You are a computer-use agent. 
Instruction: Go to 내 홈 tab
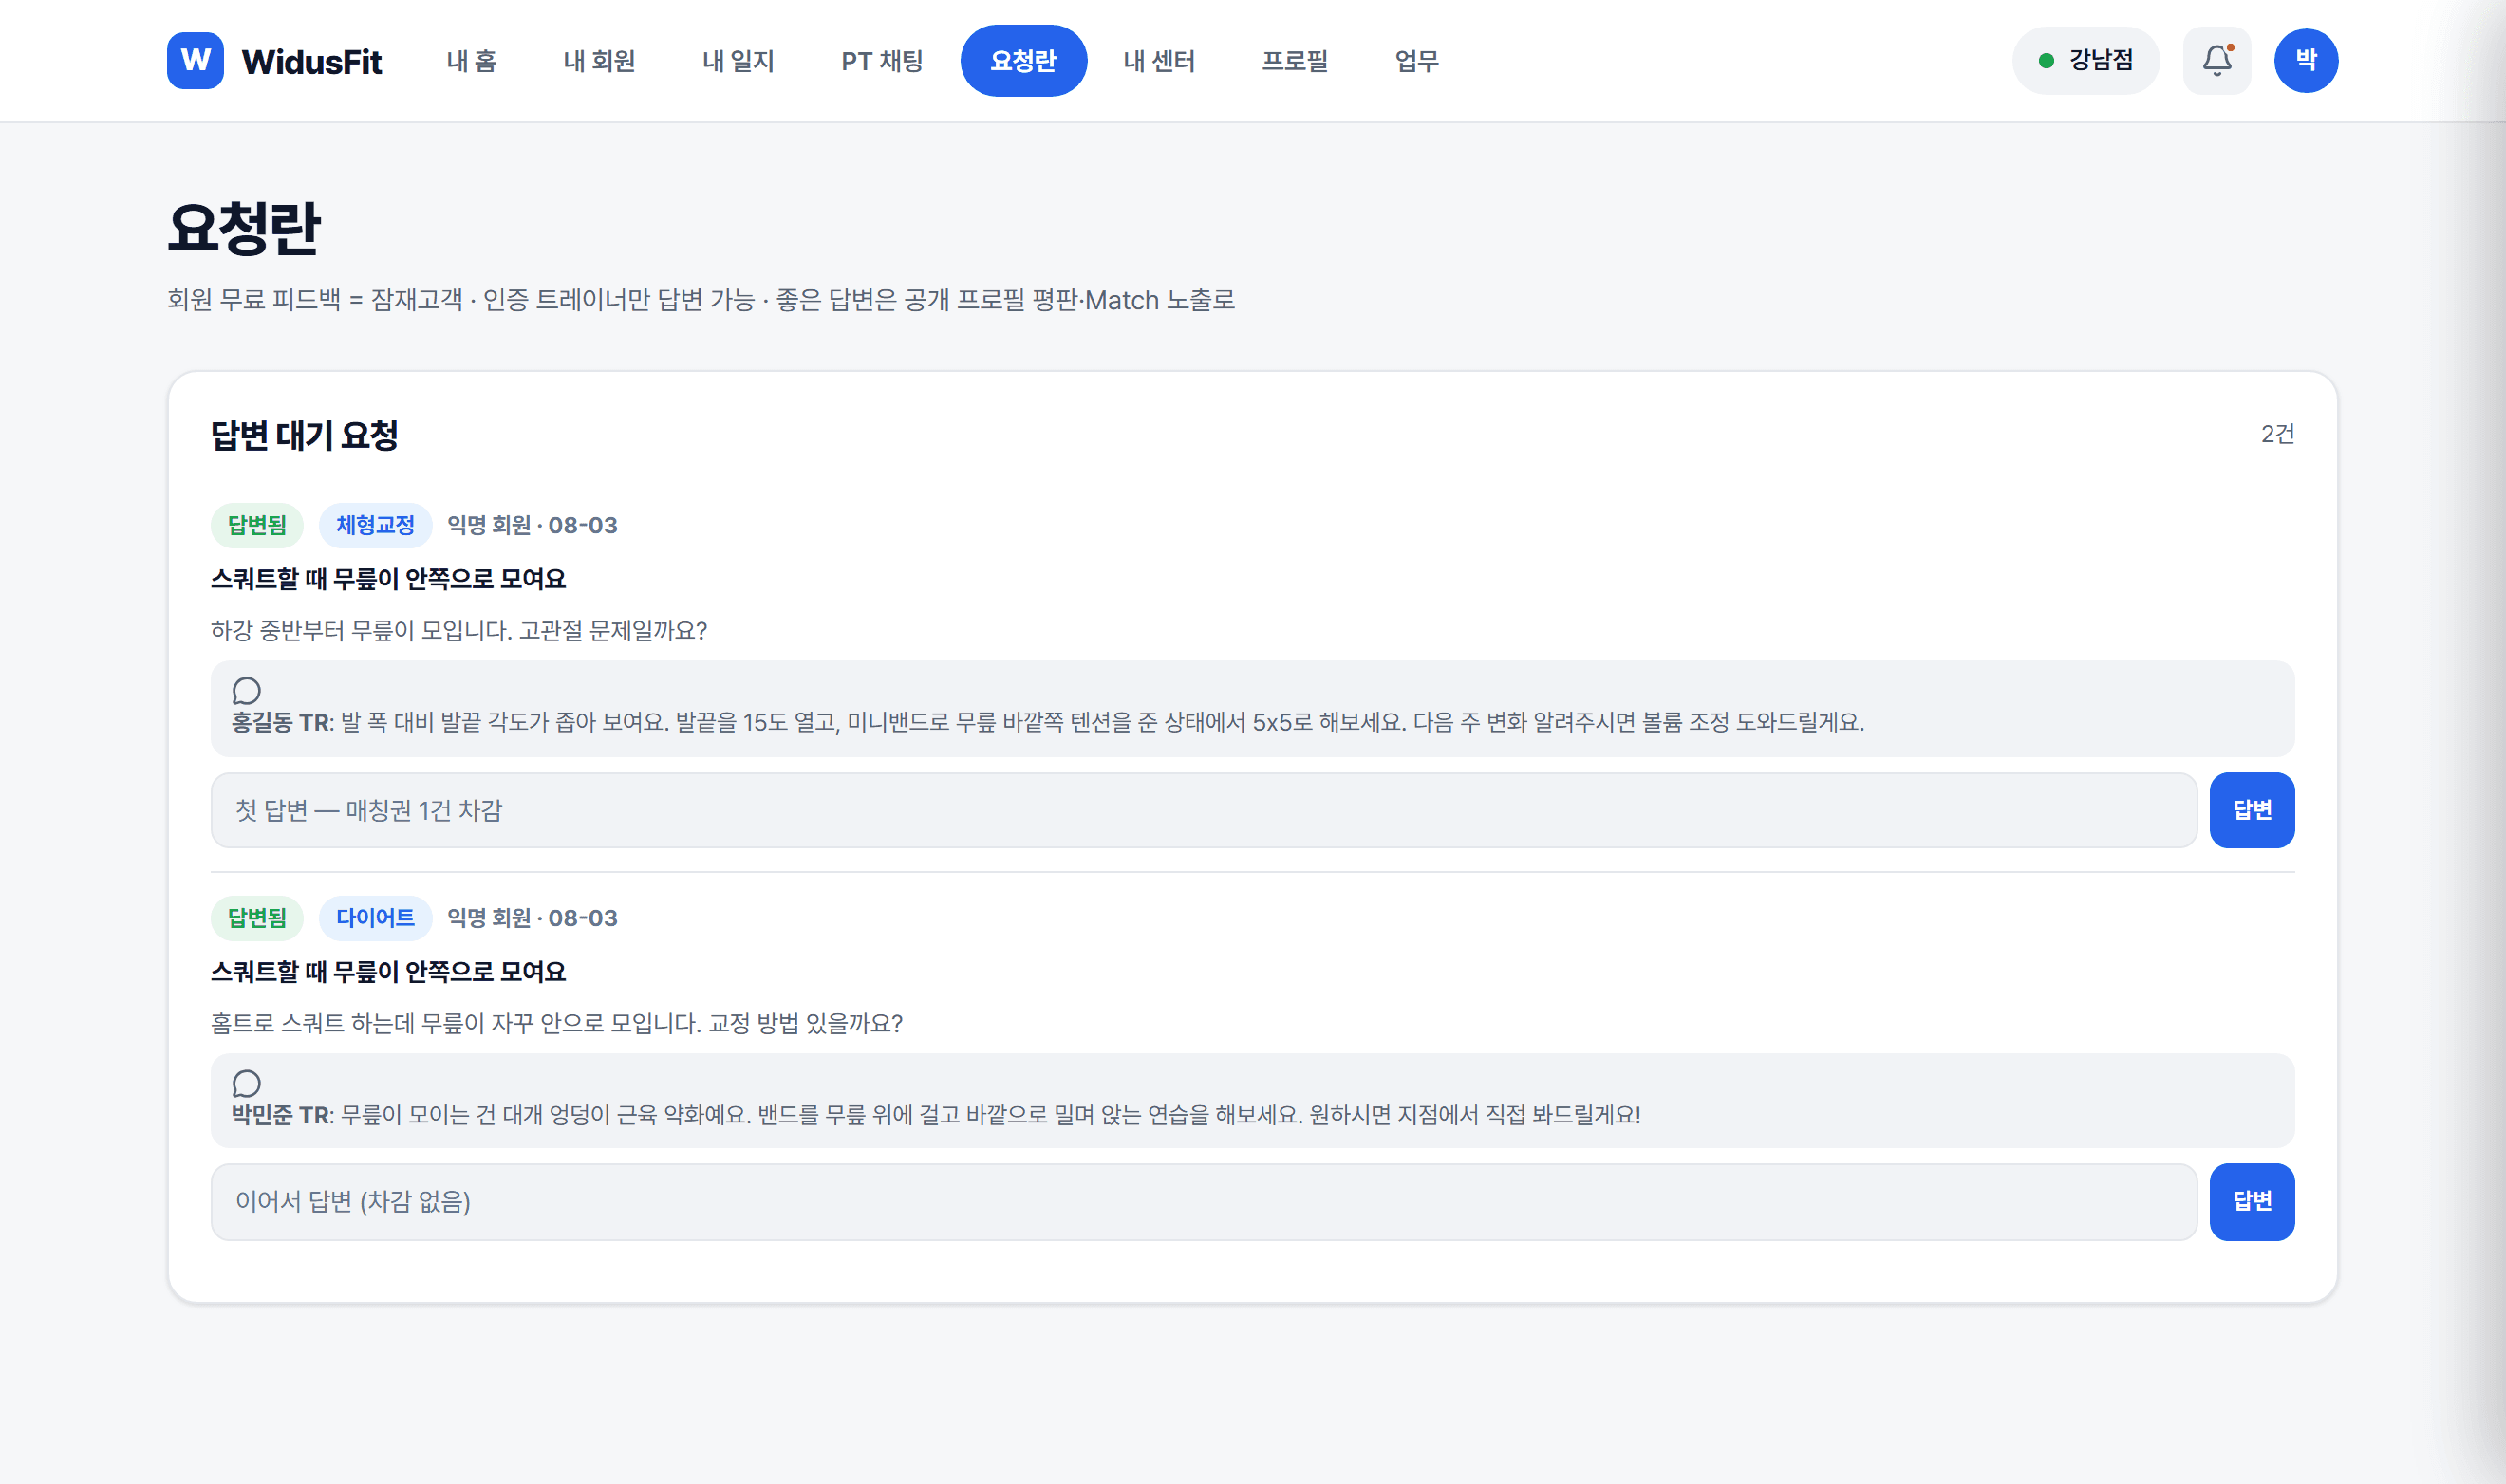pos(471,61)
